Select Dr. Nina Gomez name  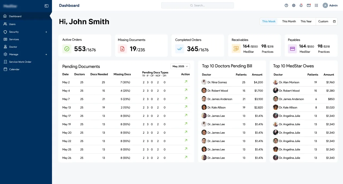217,82
